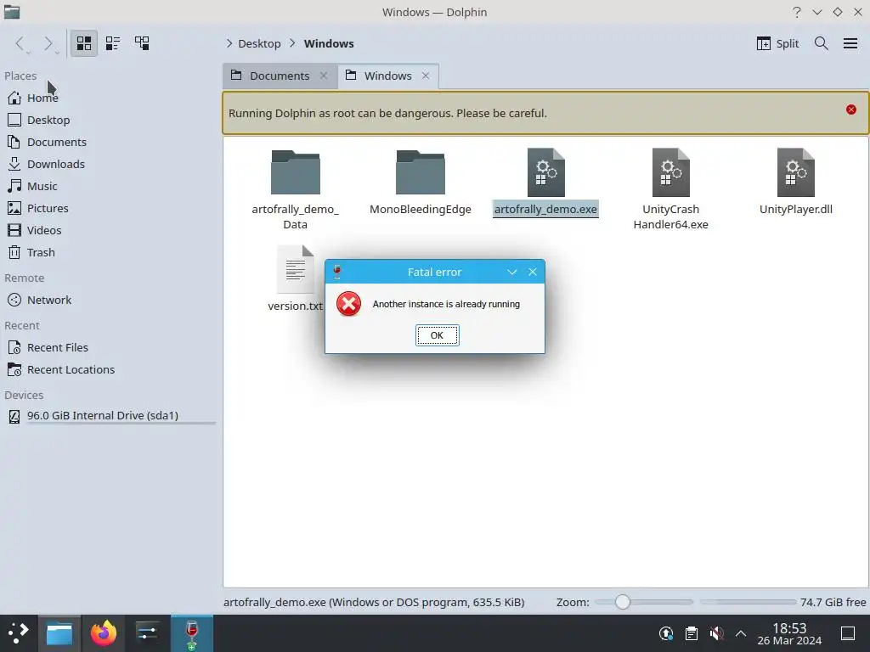The width and height of the screenshot is (870, 652).
Task: Select the MonoBleedingEdge folder
Action: [421, 183]
